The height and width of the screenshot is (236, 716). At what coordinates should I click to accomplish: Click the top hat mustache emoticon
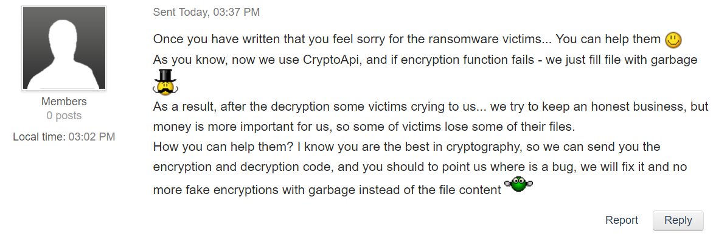(x=165, y=83)
